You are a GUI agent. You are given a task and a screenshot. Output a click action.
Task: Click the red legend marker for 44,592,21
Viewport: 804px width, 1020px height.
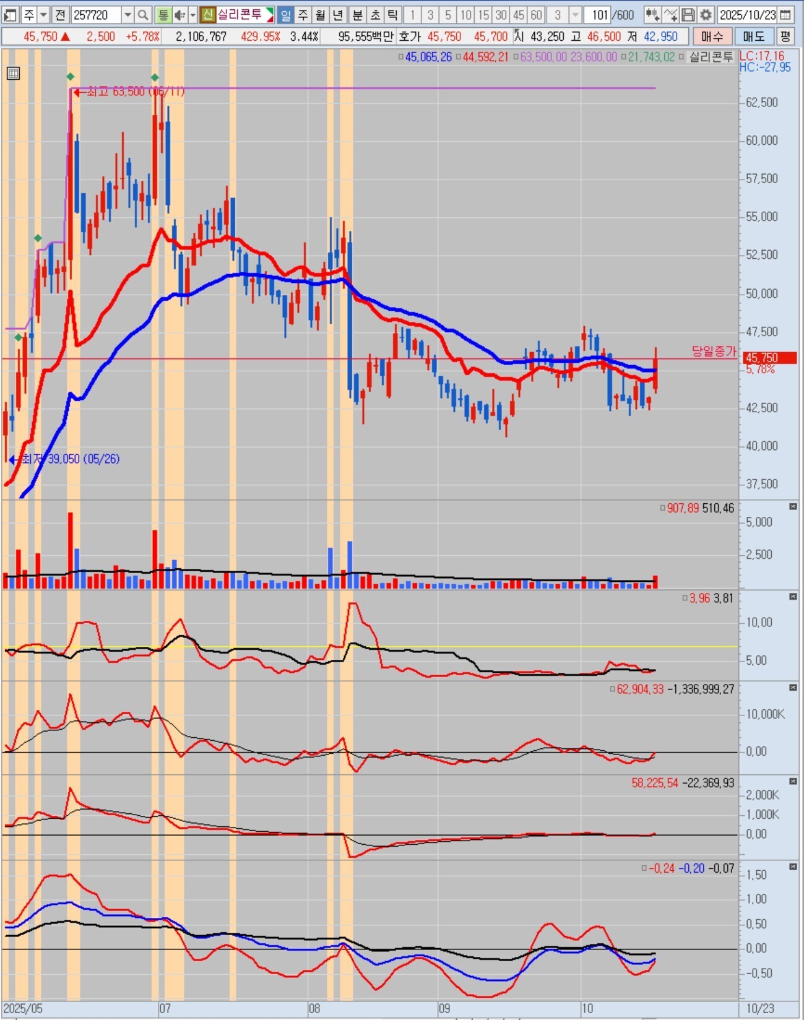[459, 57]
